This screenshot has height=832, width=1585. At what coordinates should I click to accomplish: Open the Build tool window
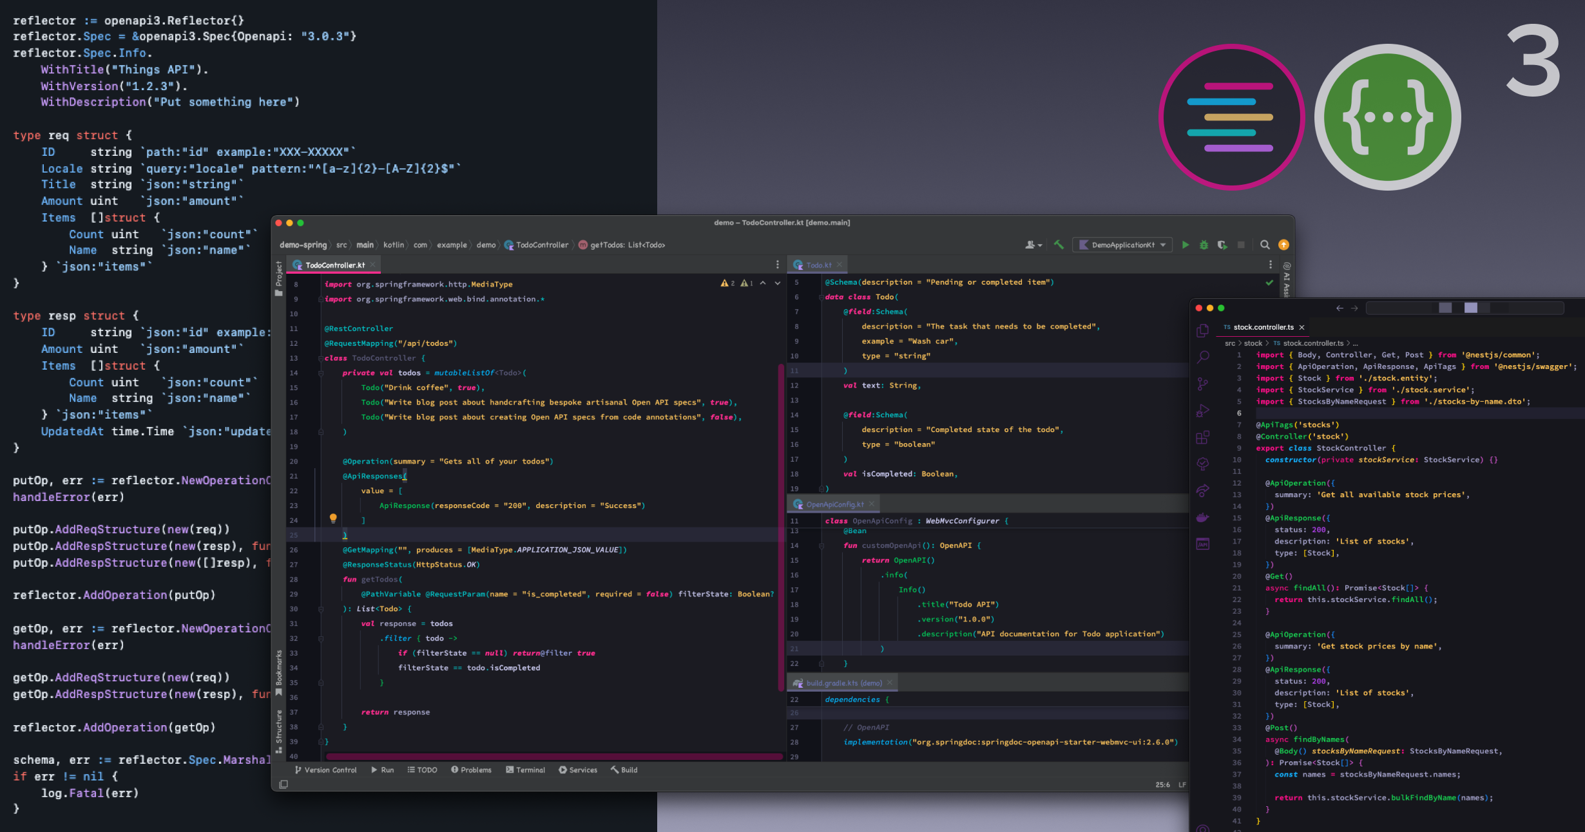624,770
